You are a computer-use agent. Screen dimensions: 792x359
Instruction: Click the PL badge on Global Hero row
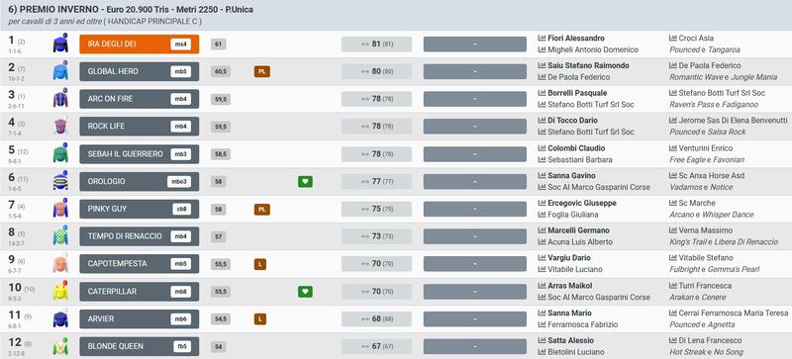click(x=261, y=71)
